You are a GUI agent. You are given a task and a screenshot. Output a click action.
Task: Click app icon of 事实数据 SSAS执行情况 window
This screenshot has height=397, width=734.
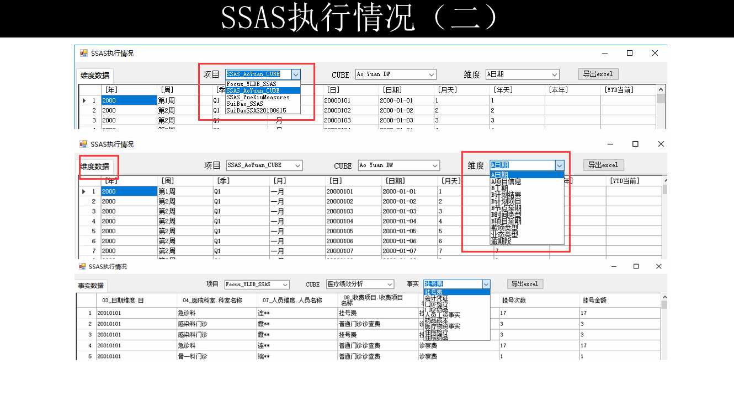pyautogui.click(x=82, y=266)
